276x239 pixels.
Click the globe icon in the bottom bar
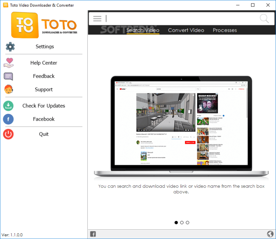tap(270, 234)
